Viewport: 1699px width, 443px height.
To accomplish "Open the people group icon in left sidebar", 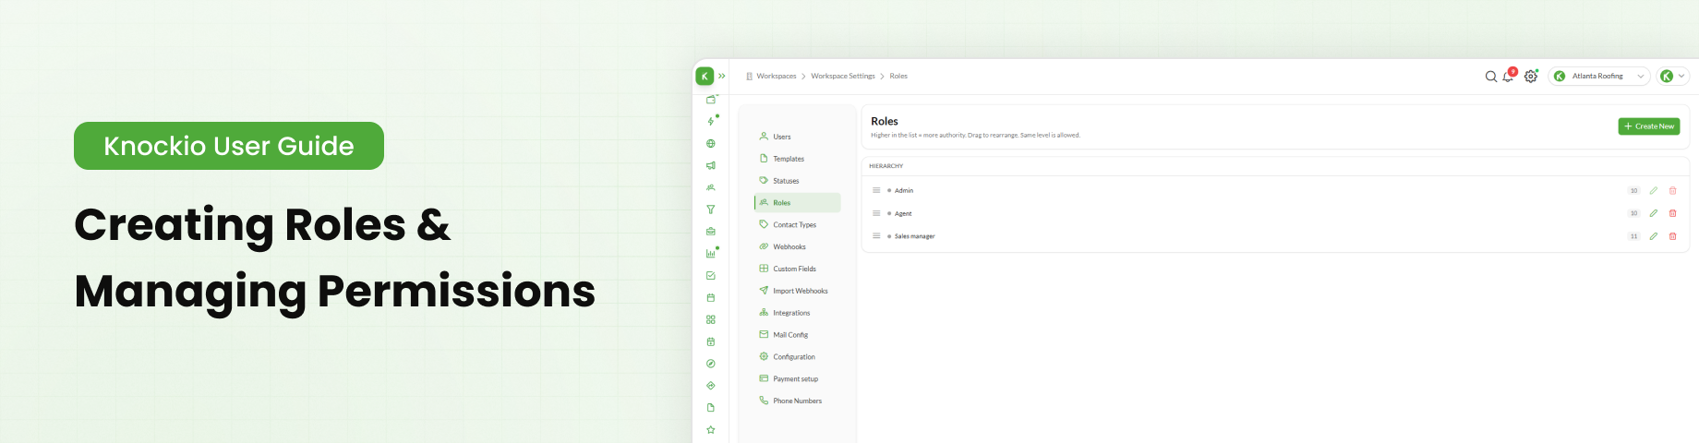I will 710,187.
